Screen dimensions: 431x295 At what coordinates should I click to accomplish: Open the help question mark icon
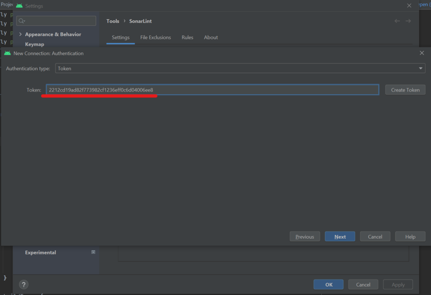click(x=24, y=284)
